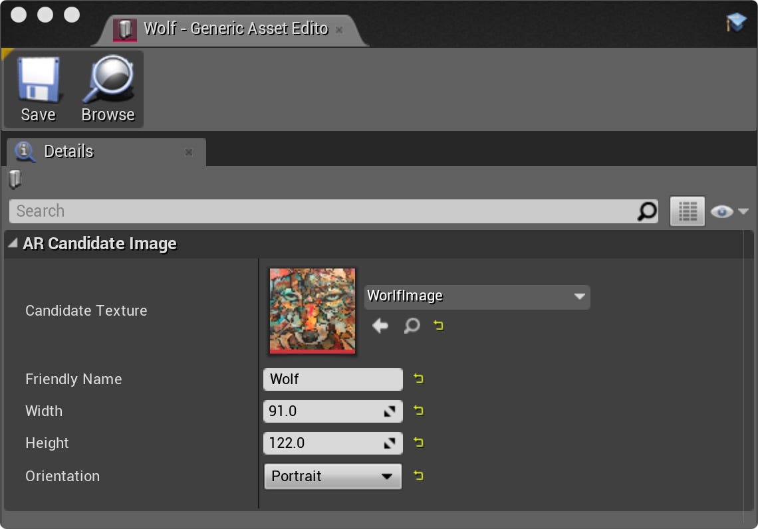
Task: Open the WorlfImage texture dropdown
Action: click(x=477, y=296)
